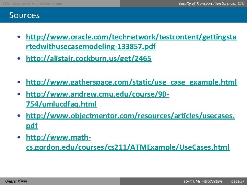
Task: Open the andrew.cmu.edu umlucdfaq.html link
Action: pyautogui.click(x=98, y=99)
